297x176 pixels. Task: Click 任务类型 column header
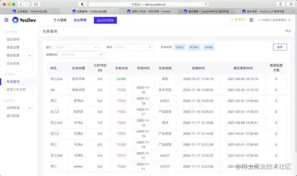(165, 68)
